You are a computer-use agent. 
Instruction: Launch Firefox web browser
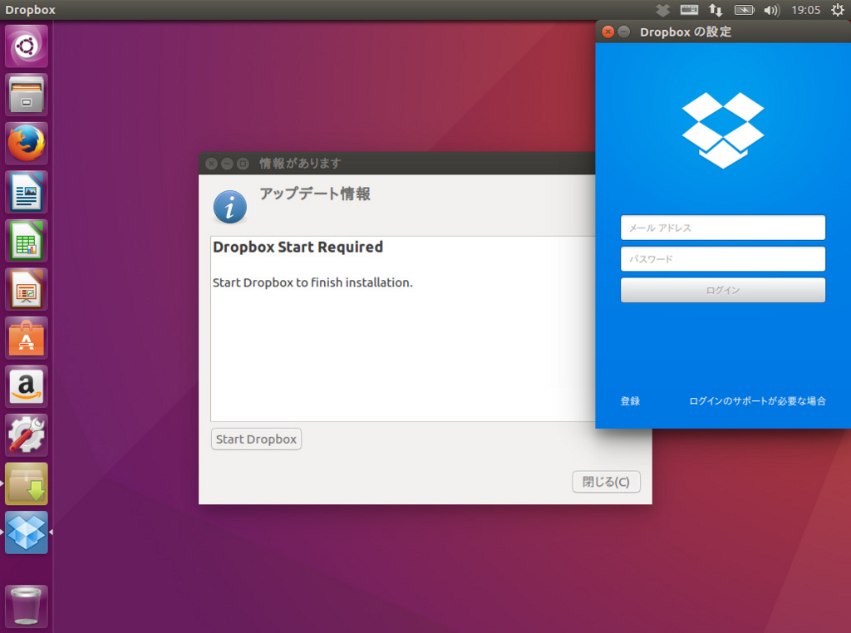click(26, 143)
